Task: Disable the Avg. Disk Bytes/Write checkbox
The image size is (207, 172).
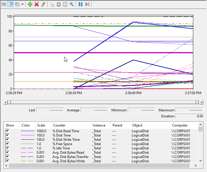Action: click(x=7, y=161)
